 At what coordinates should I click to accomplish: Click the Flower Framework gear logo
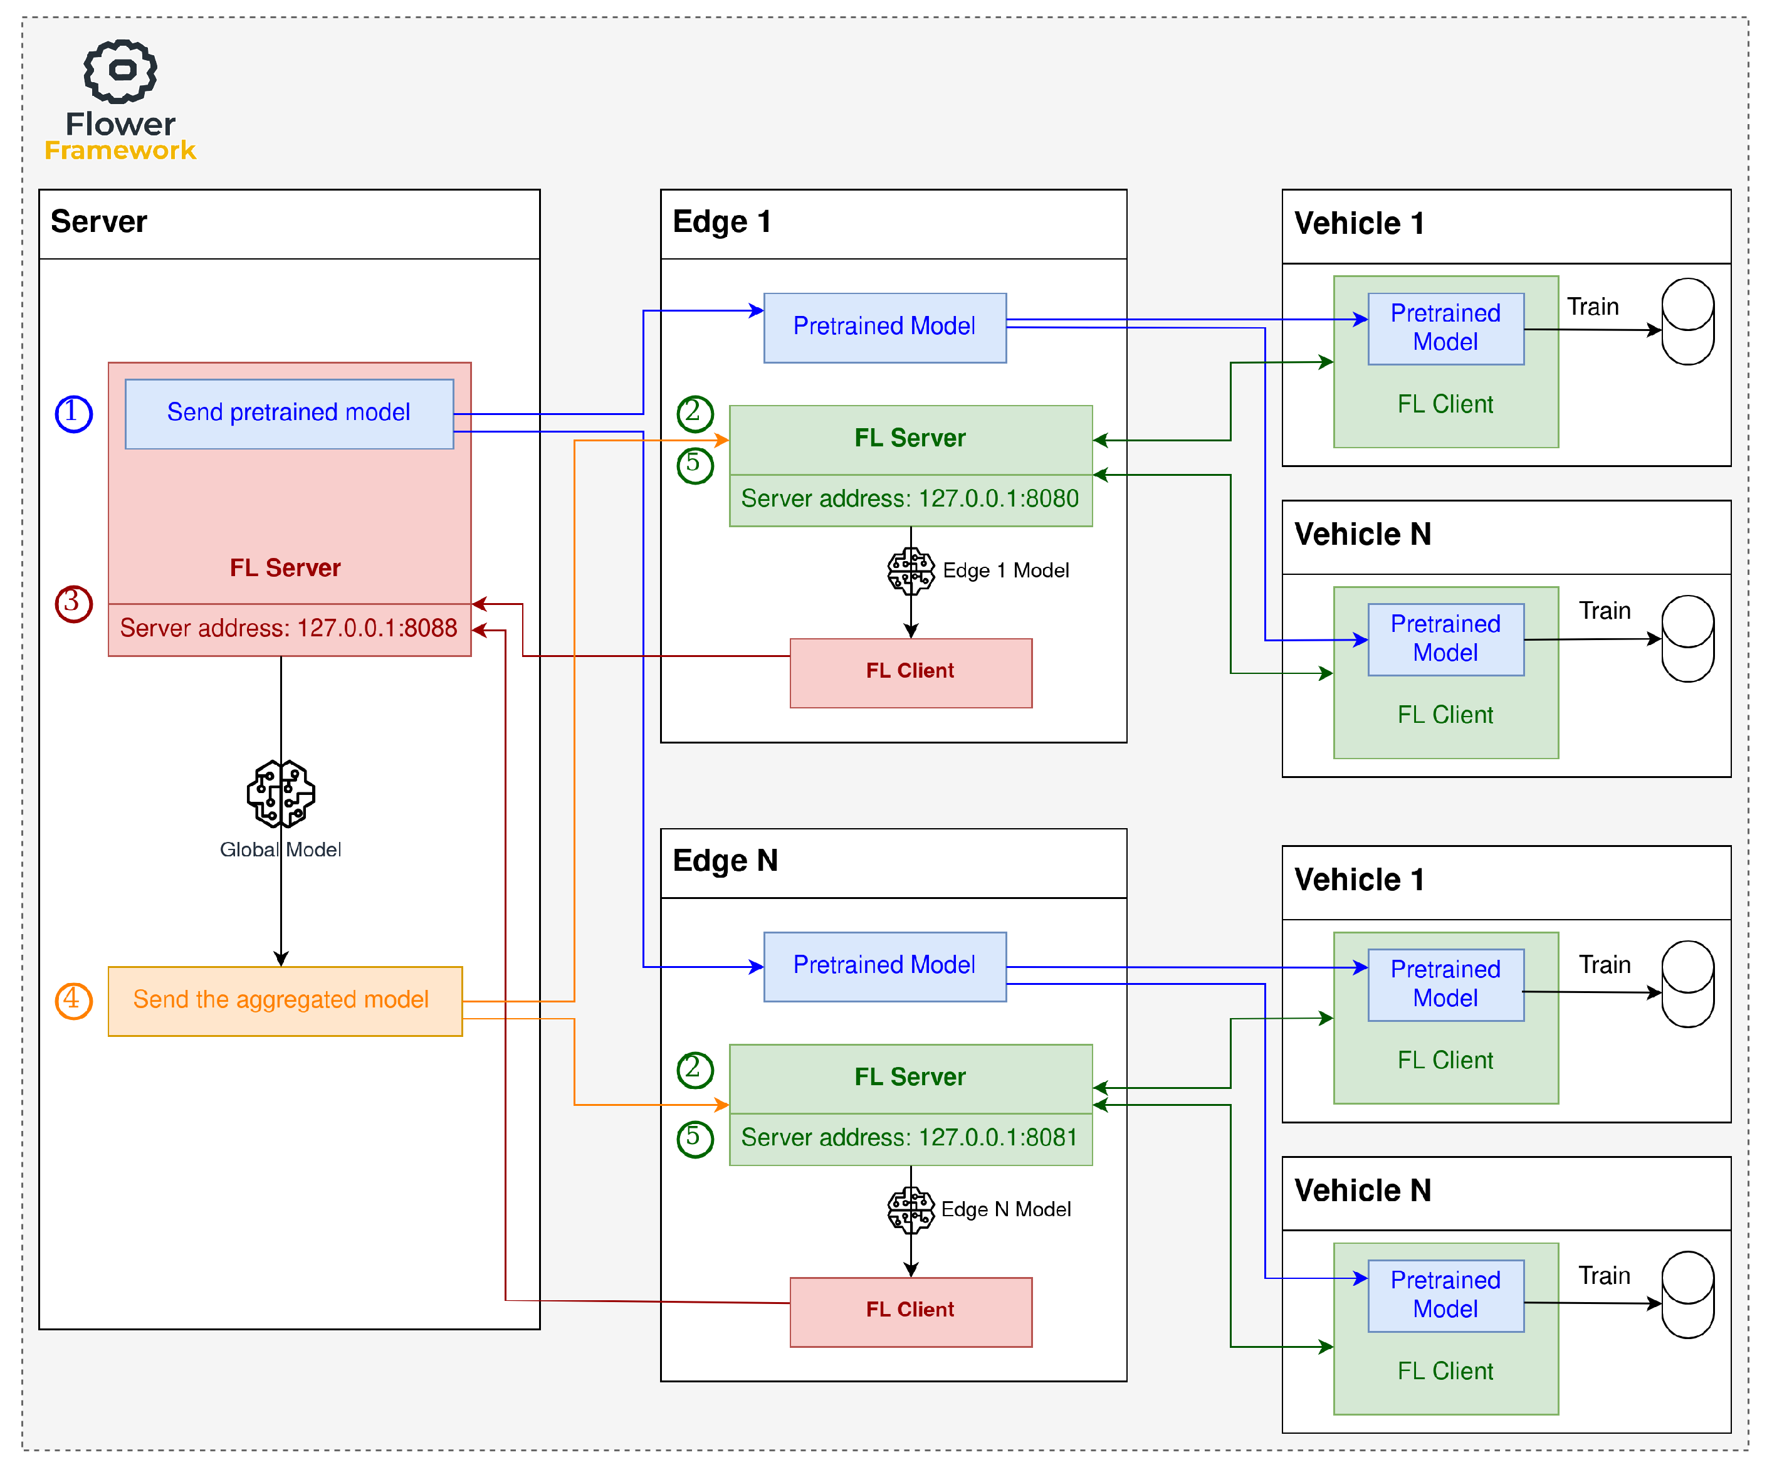[120, 71]
